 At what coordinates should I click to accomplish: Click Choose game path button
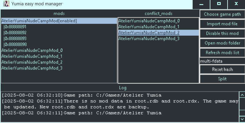click(x=222, y=14)
